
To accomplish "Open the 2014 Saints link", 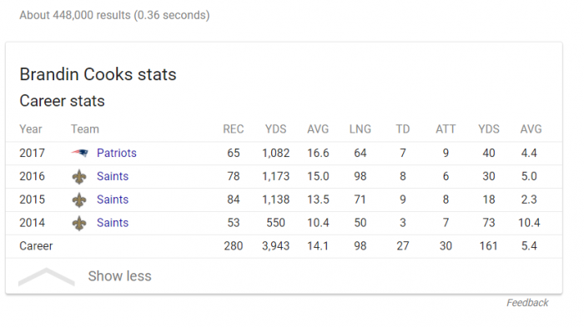I will coord(113,223).
